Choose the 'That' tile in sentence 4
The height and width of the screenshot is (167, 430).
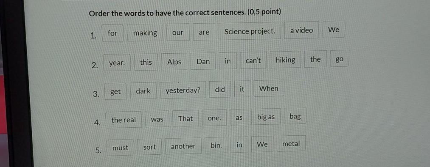coord(185,118)
